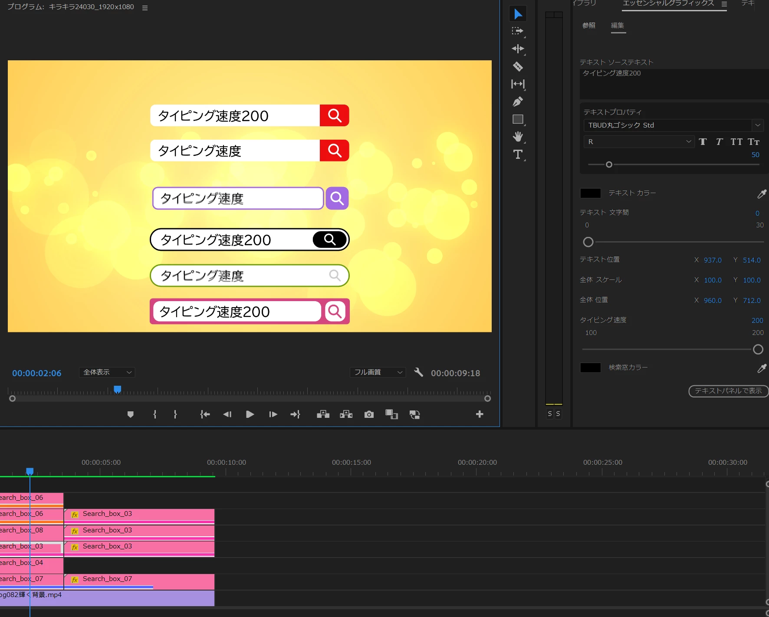This screenshot has width=769, height=617.
Task: Step back one frame
Action: click(227, 414)
